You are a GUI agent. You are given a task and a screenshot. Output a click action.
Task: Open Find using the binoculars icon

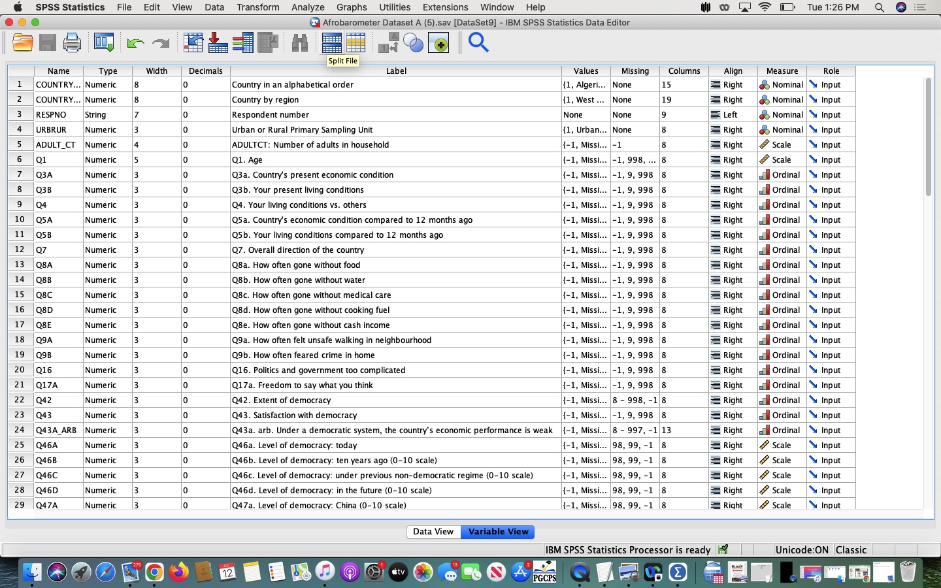click(x=300, y=42)
